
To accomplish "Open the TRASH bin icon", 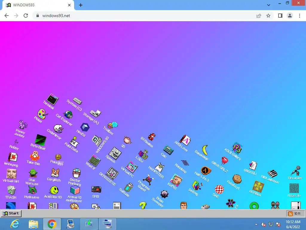I will [x=11, y=190].
